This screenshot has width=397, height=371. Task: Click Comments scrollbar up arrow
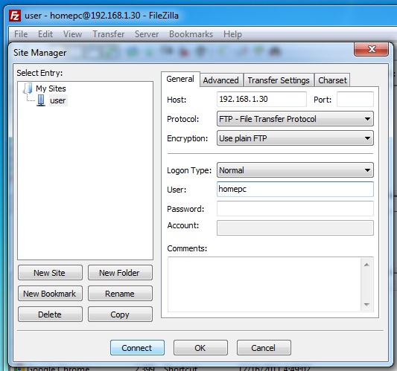click(x=366, y=265)
